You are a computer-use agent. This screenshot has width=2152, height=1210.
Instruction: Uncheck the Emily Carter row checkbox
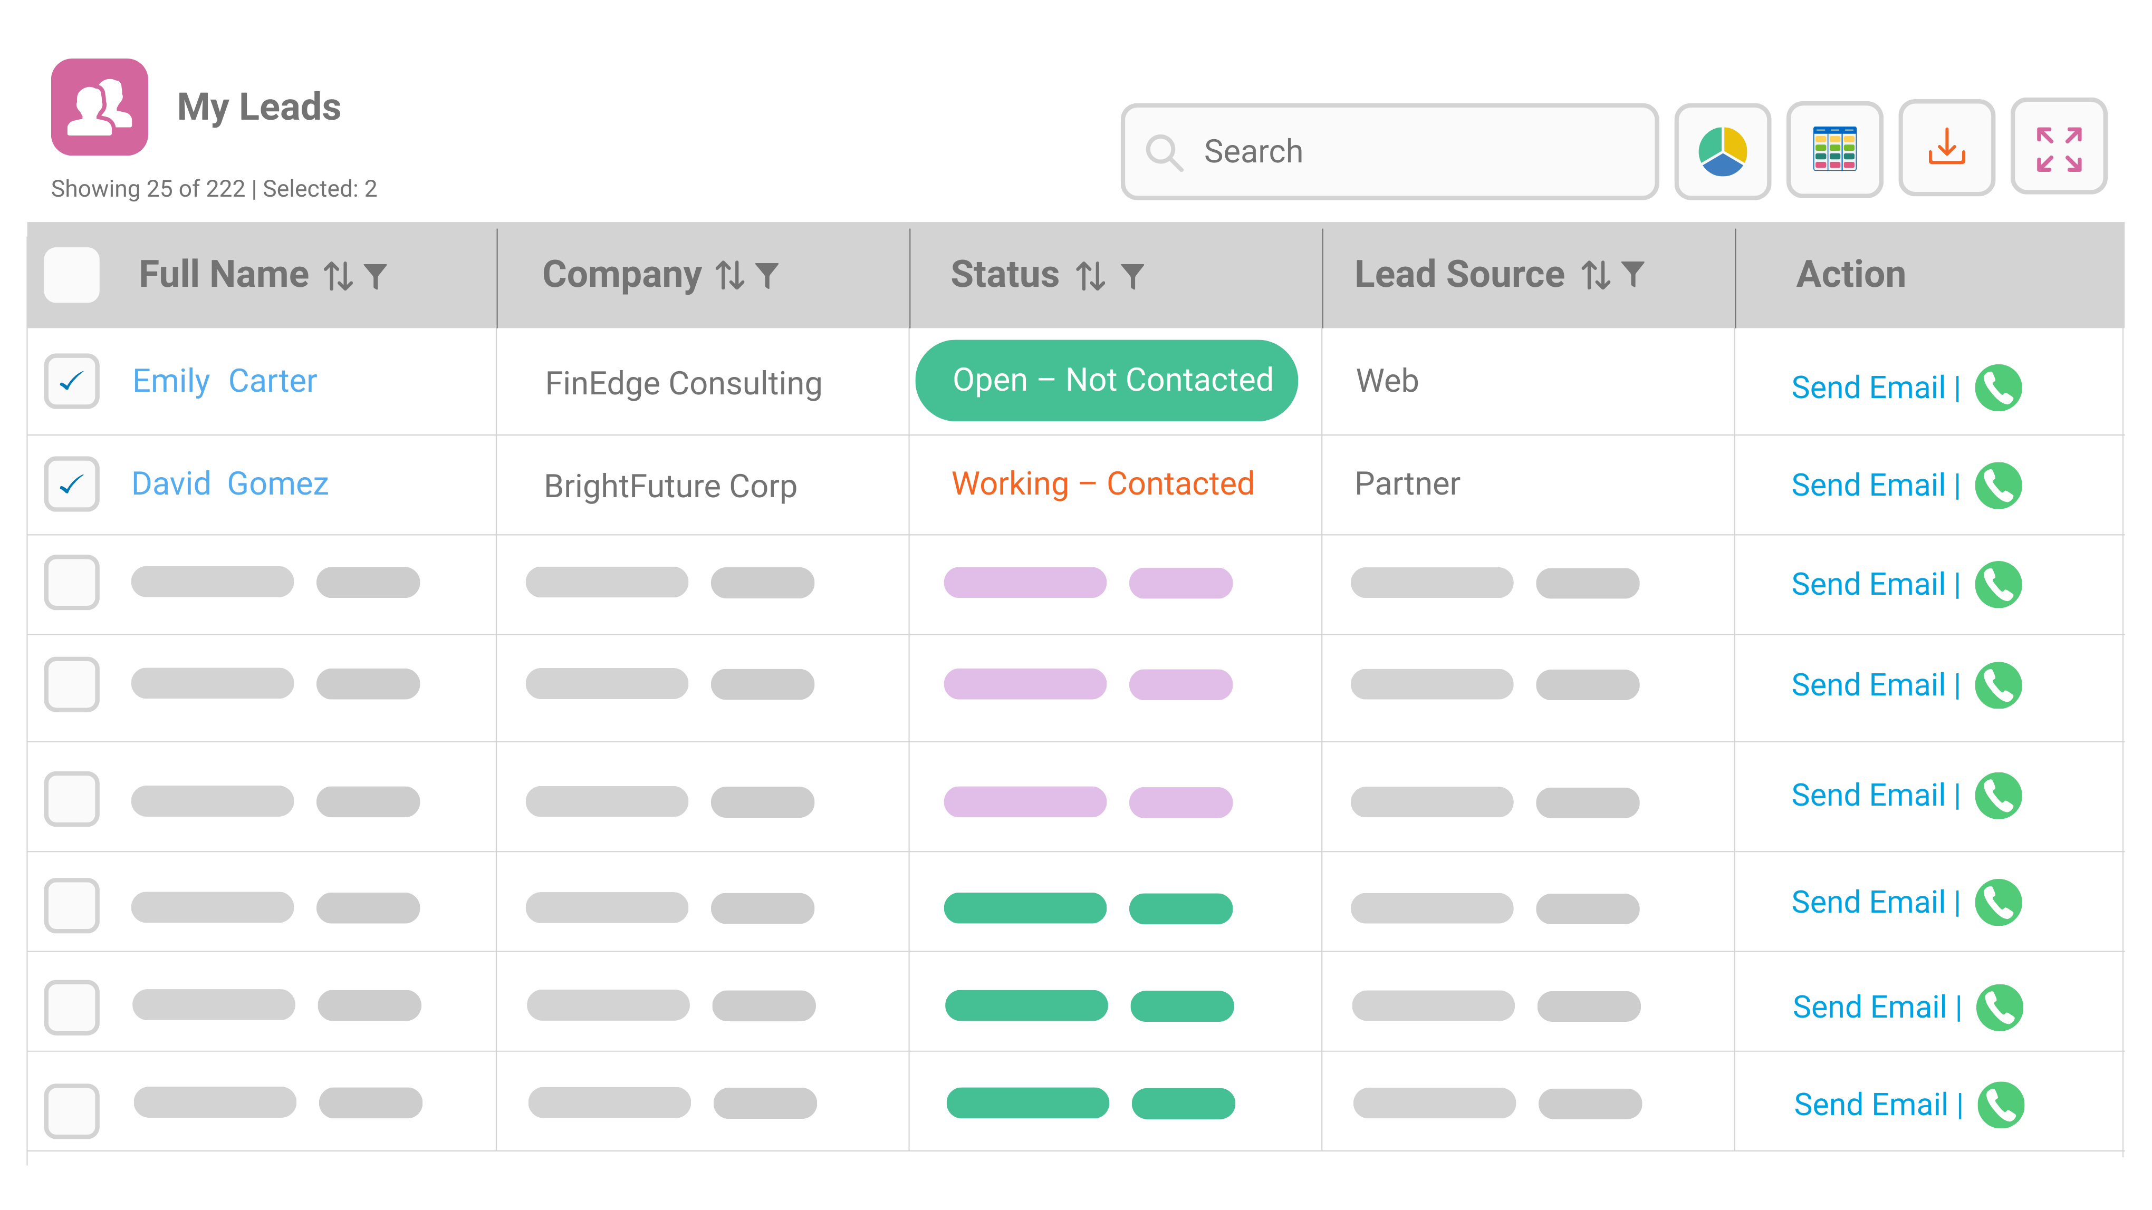pos(72,382)
